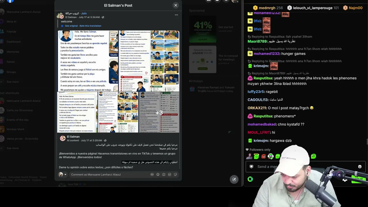This screenshot has width=368, height=207.
Task: Open Hasnae Ramad's birthday link
Action: (x=208, y=87)
